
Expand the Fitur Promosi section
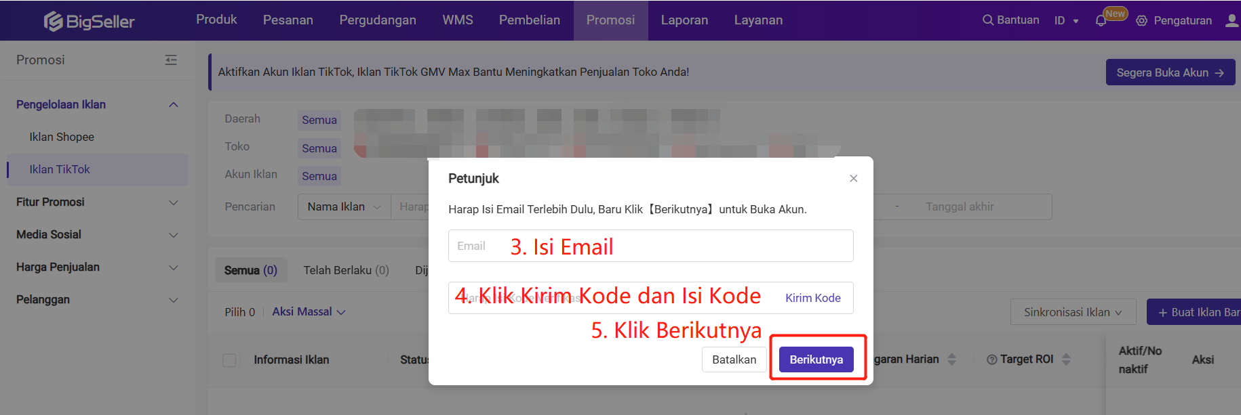tap(174, 202)
